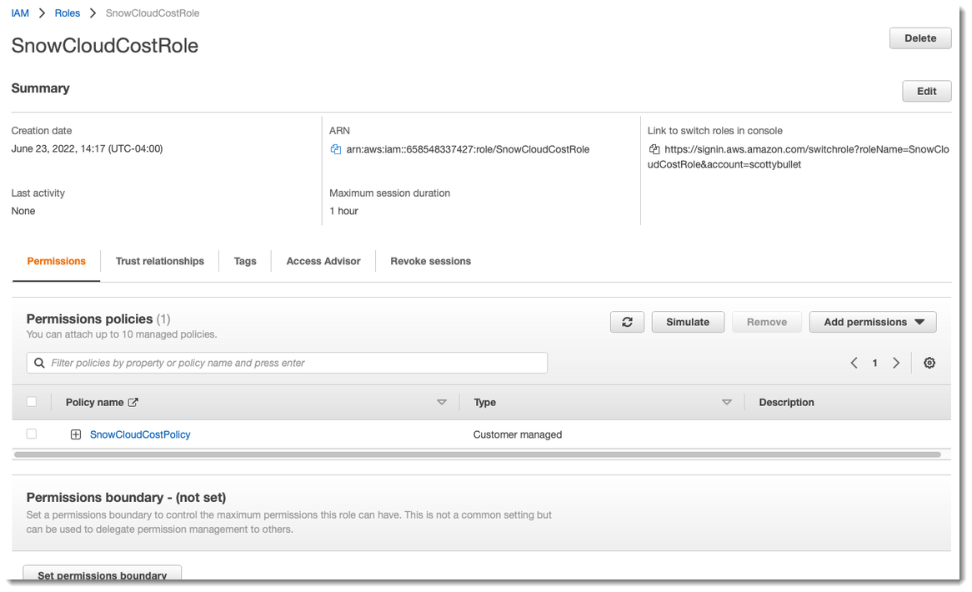
Task: Select the Permissions tab
Action: click(57, 262)
